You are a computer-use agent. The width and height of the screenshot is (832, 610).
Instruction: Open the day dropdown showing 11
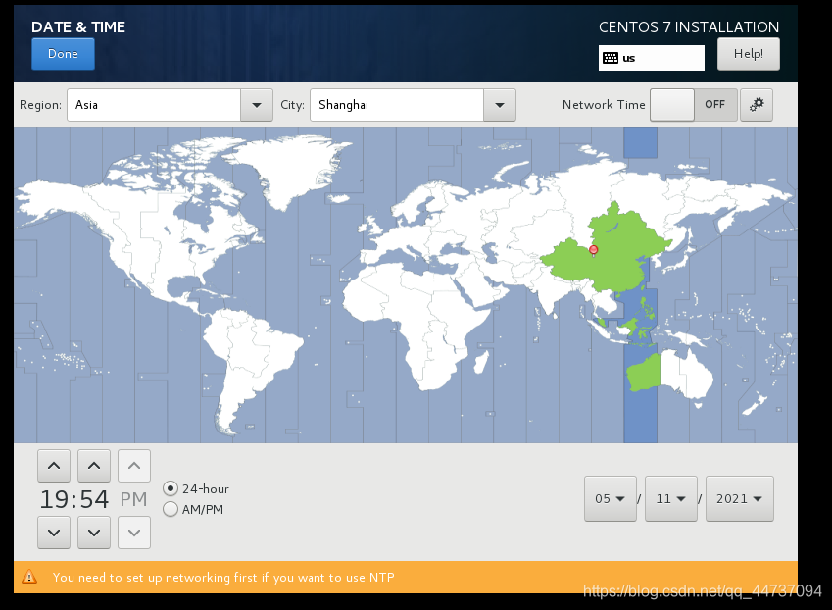670,498
